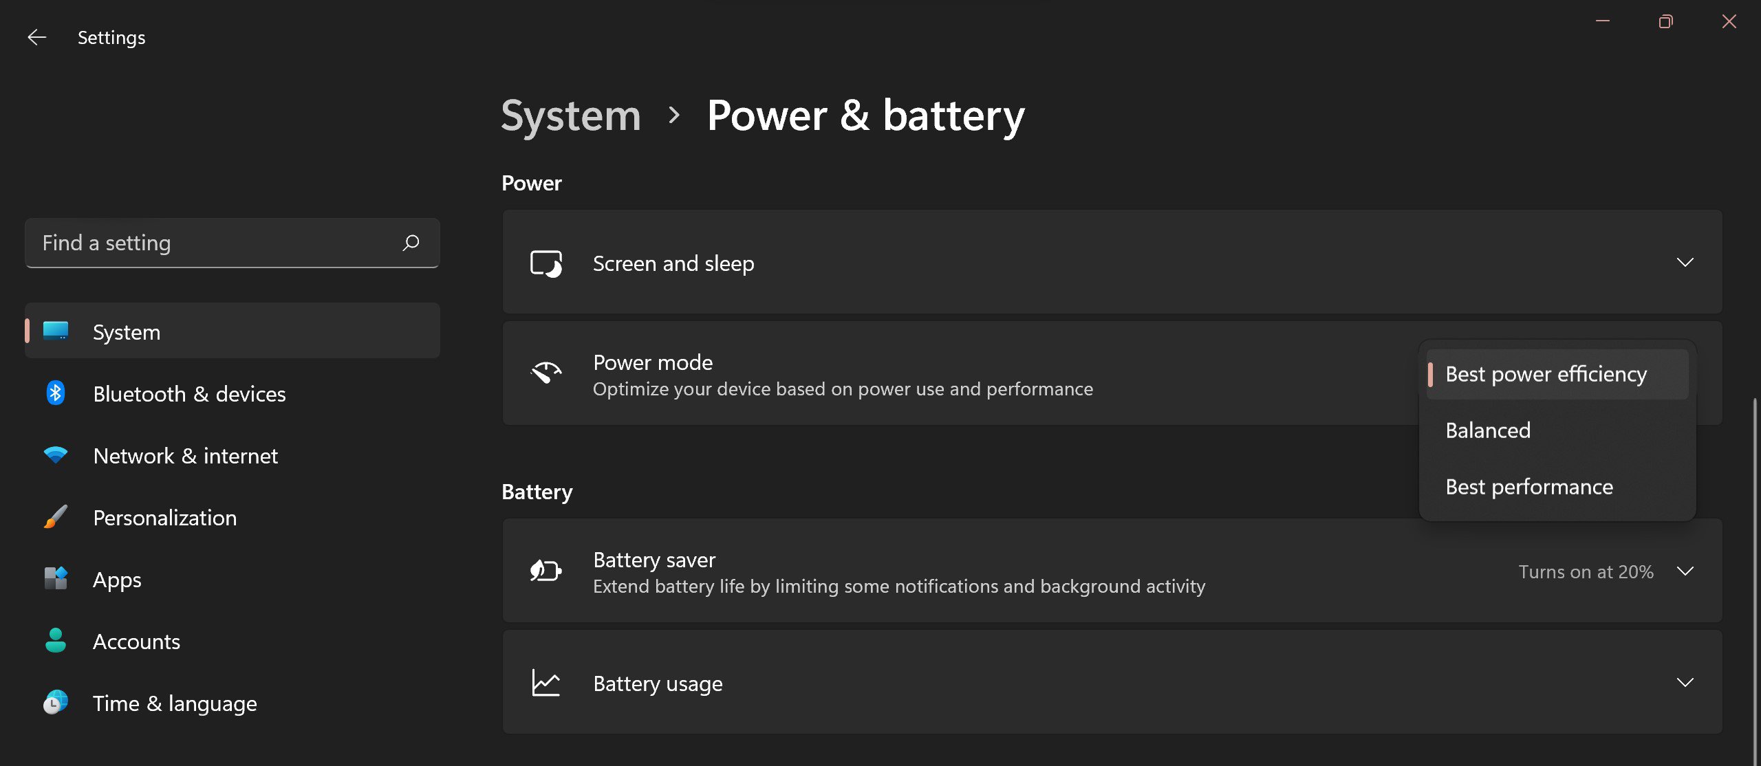
Task: Click the System menu item
Action: 127,330
